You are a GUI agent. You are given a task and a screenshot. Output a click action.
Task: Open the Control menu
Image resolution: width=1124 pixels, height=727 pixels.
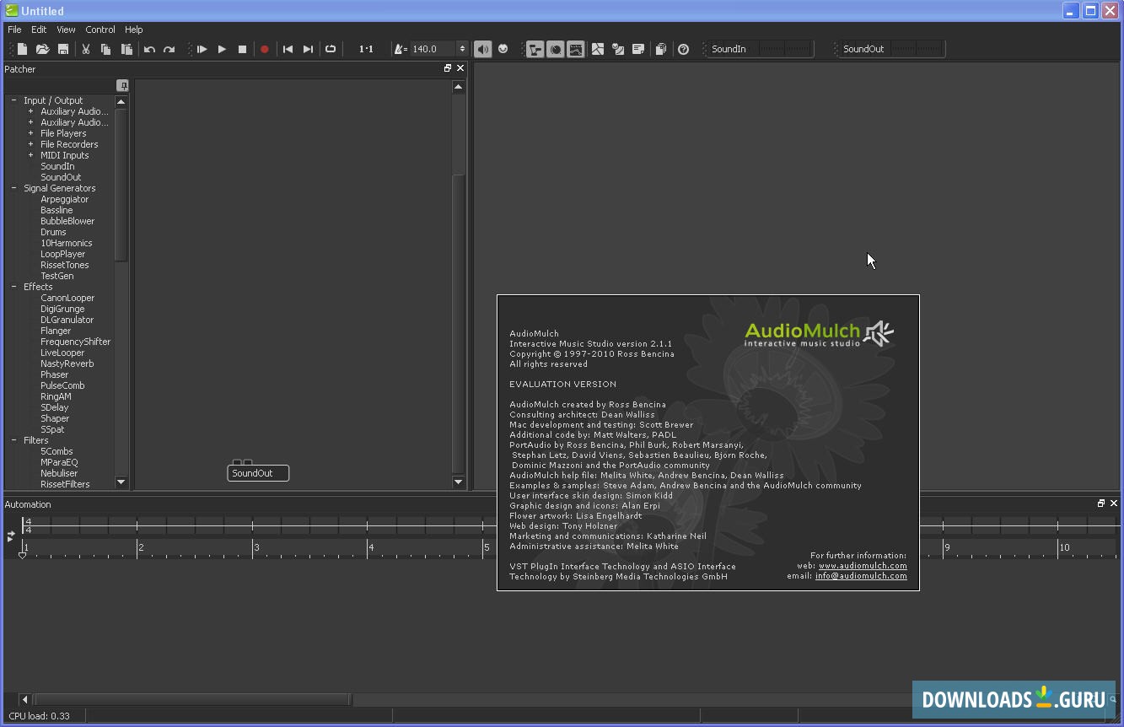point(100,30)
